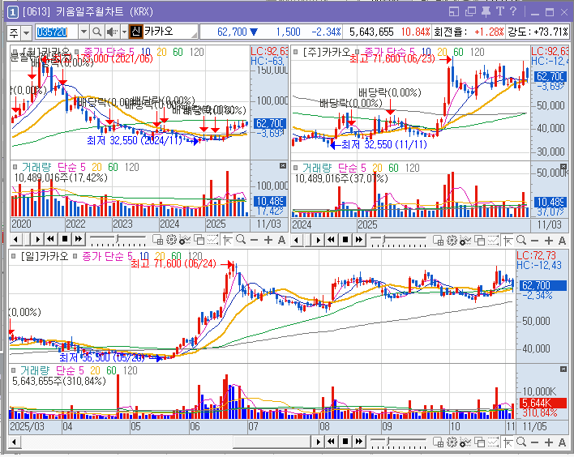Open help with the question mark icon
Viewport: 574px width, 457px height.
click(513, 11)
